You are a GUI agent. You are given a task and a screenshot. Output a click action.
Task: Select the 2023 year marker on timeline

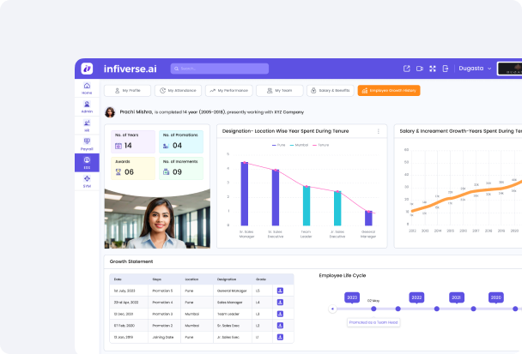point(352,297)
